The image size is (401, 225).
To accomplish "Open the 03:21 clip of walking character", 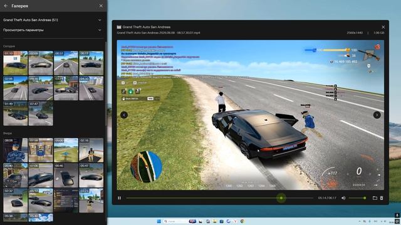I will (91, 201).
